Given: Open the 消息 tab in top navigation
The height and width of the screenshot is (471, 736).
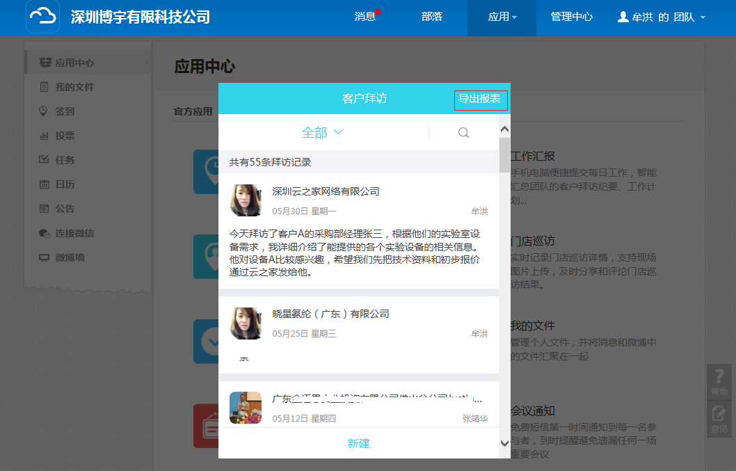Looking at the screenshot, I should click(x=365, y=17).
